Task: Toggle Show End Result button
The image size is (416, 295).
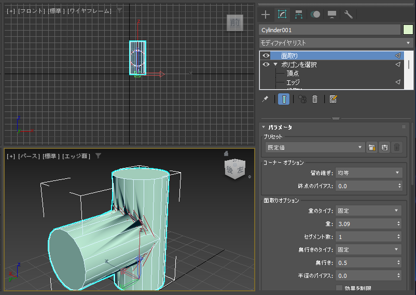Action: click(284, 99)
